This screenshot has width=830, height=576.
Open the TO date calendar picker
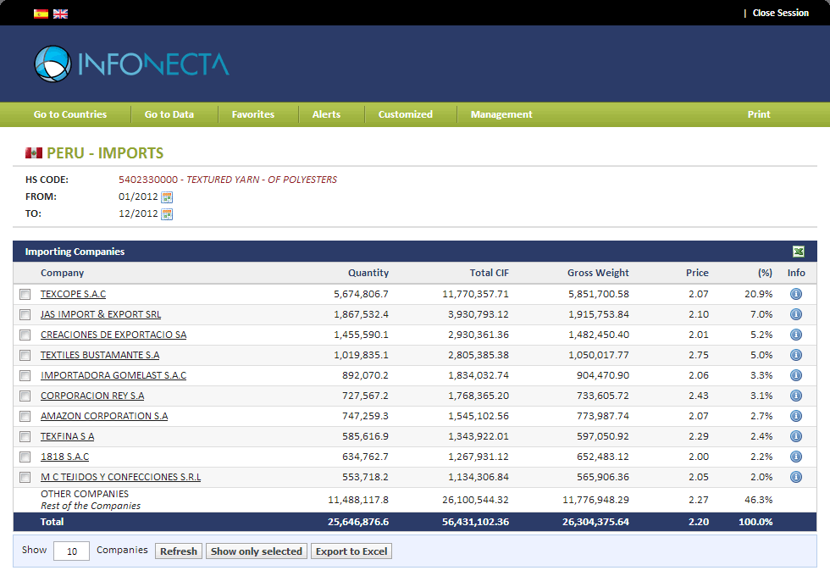pos(167,214)
